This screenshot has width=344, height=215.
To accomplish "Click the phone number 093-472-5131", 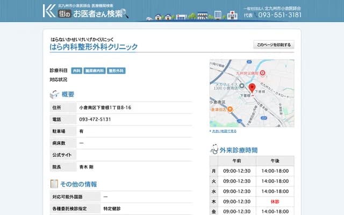I will point(95,119).
